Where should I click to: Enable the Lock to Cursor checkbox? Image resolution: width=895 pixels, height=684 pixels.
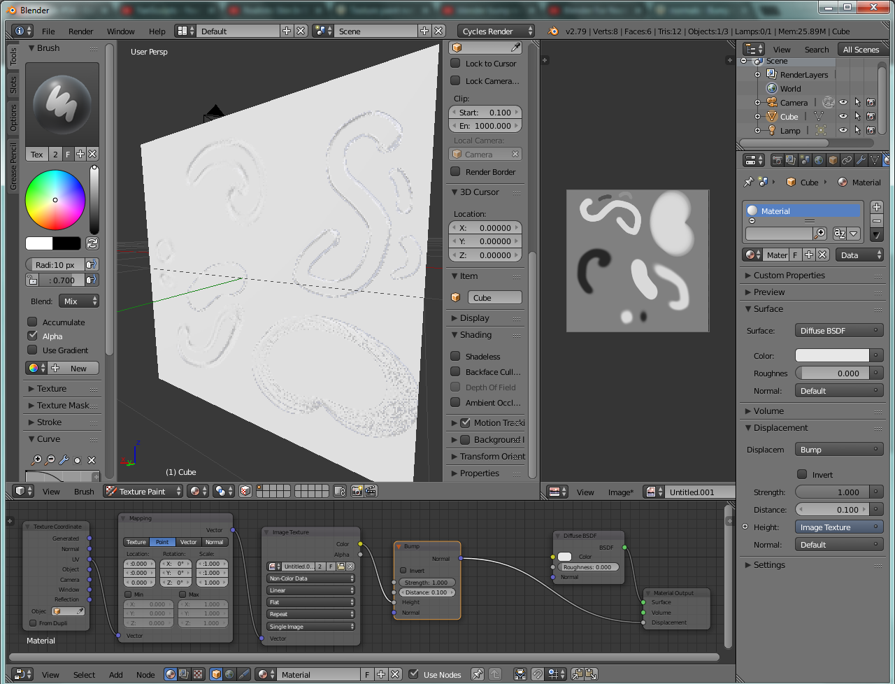[455, 63]
